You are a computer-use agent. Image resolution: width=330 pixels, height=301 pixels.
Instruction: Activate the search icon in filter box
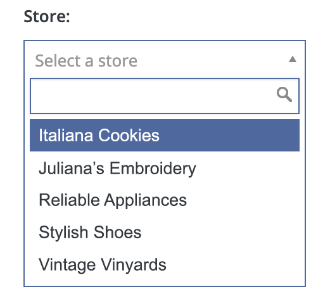[x=284, y=94]
